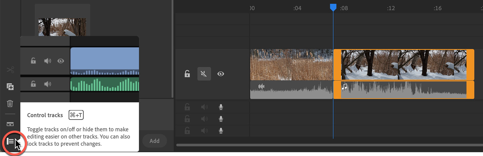The image size is (483, 156).
Task: Click the :08 mark on the ruler
Action: click(x=344, y=8)
